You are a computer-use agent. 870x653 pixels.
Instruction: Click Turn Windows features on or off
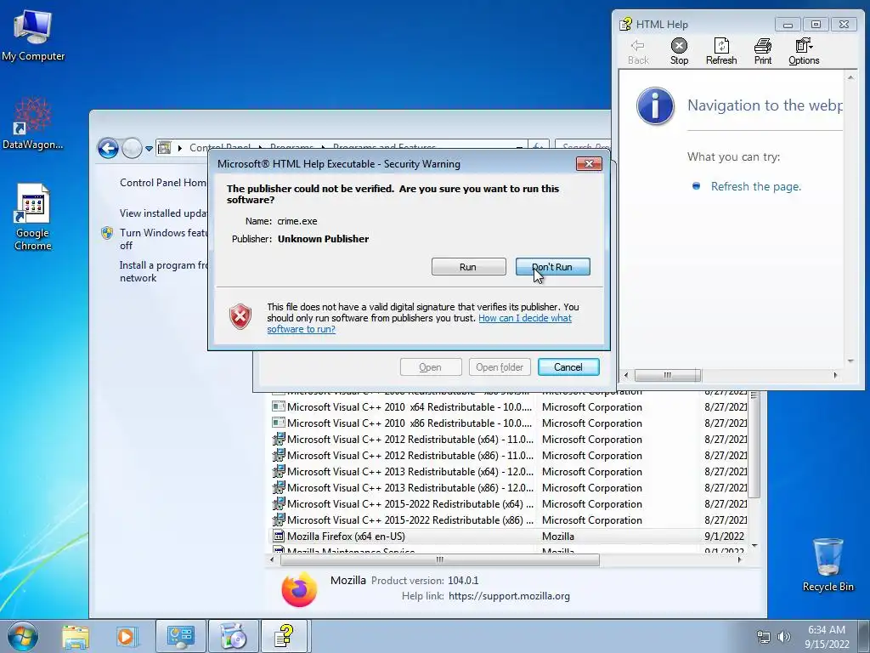(x=162, y=239)
